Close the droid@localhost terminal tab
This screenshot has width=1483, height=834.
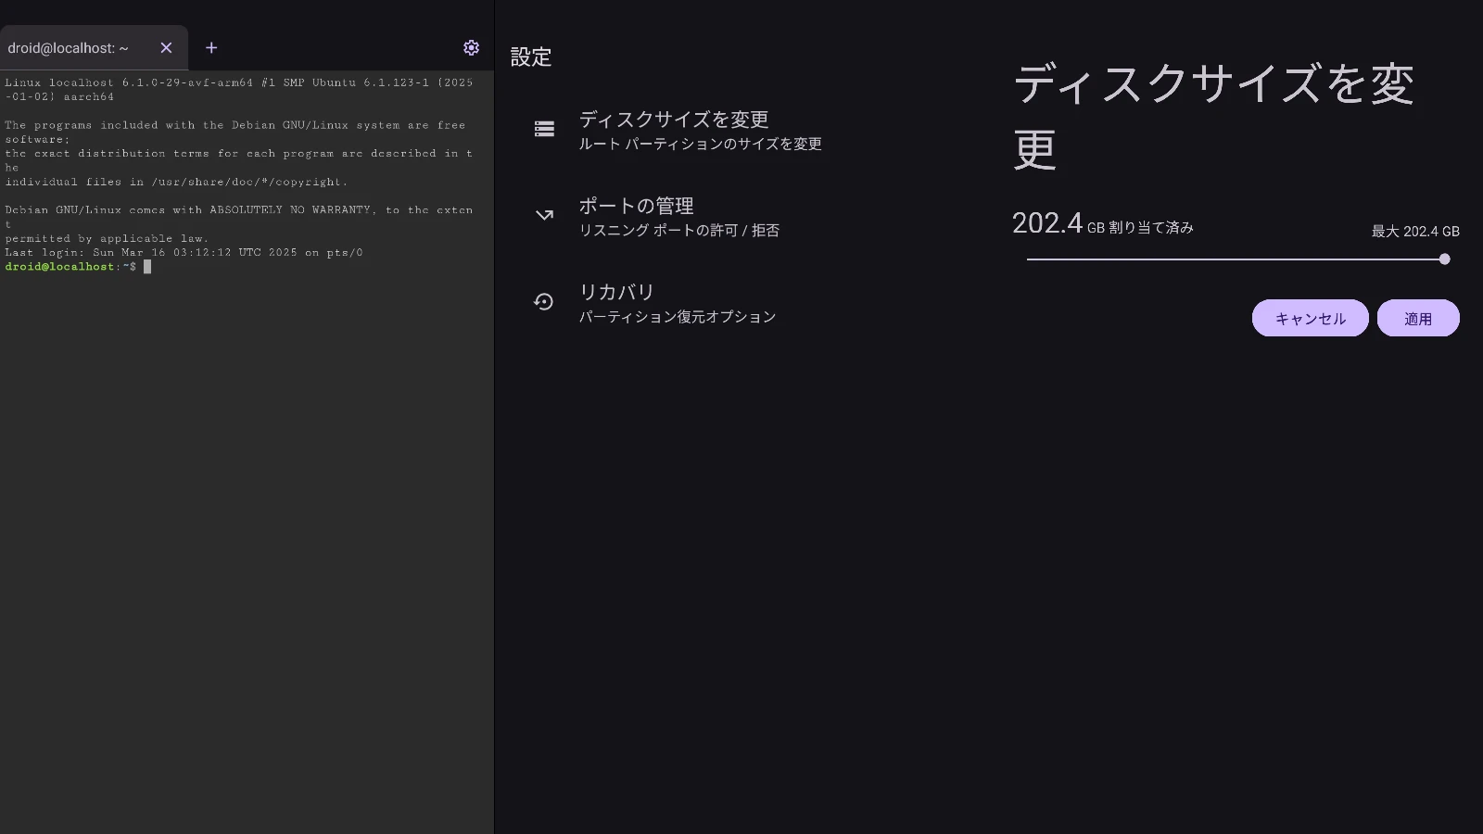(x=166, y=47)
